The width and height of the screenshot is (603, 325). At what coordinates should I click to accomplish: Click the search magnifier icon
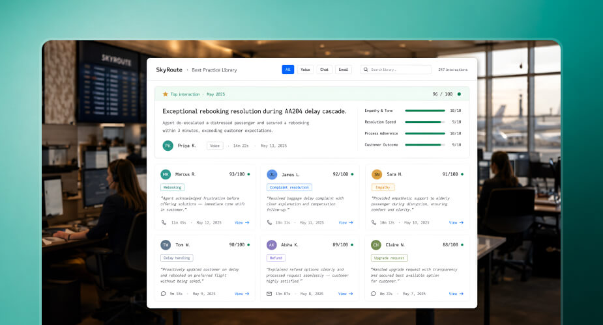366,70
